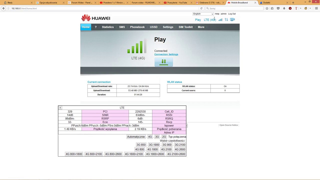Open dropdown arrow next to Greasemonkey icon
The image size is (320, 180).
(x=310, y=8)
